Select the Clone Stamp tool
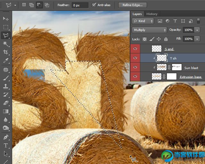Image resolution: width=205 pixels, height=164 pixels. (6, 86)
